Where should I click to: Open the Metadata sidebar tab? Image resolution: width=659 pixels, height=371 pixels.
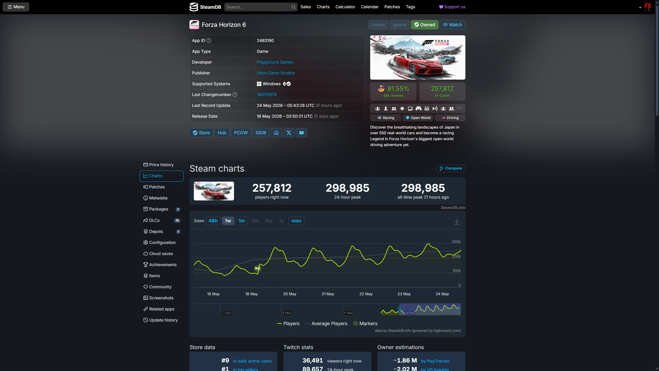[x=161, y=198]
